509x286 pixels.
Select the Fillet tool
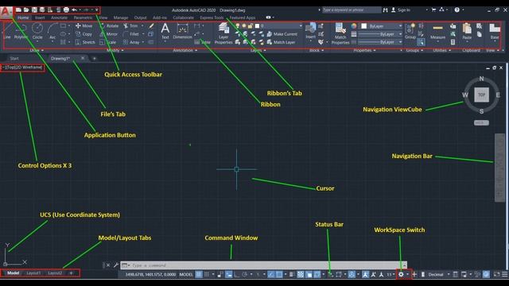click(x=131, y=34)
